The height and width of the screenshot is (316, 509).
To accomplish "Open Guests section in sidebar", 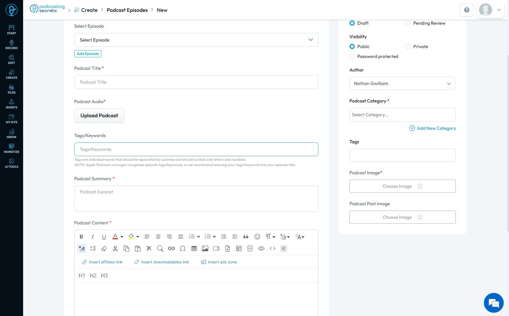I will point(12,104).
